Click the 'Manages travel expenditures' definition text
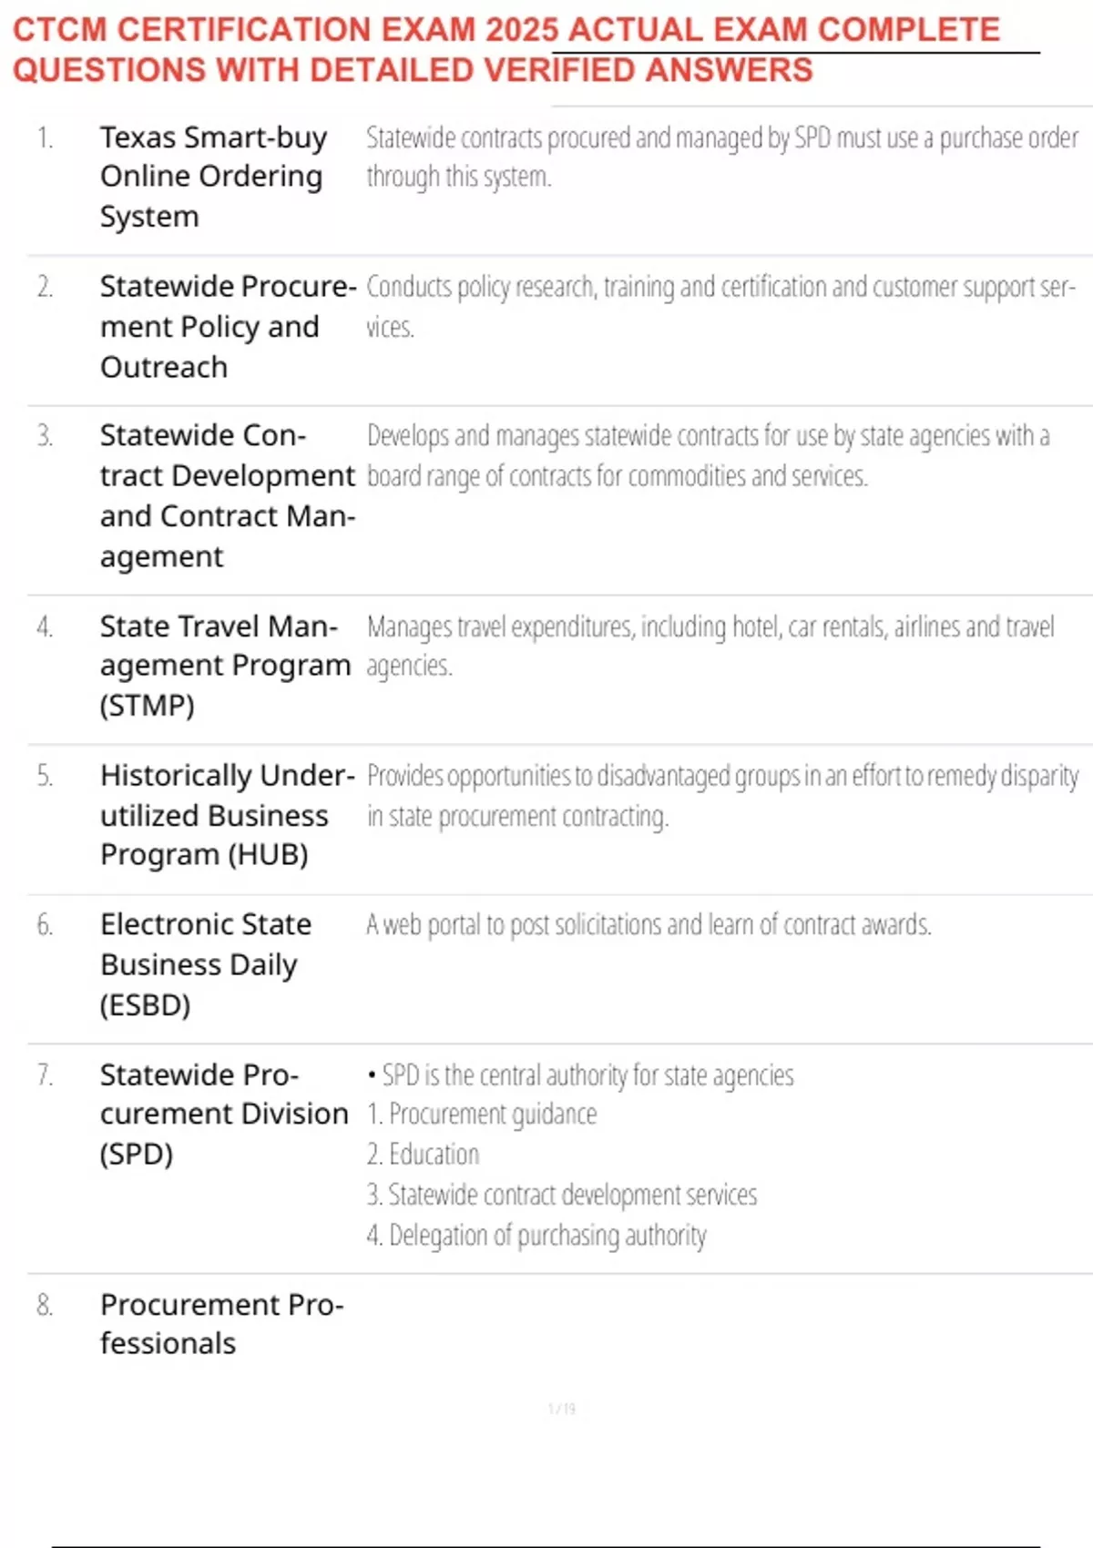1093x1548 pixels. [x=710, y=646]
